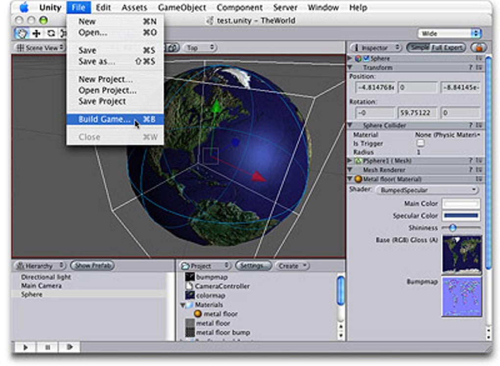Collapse the Materials folder in Project
Screen dimensions: 500x366
click(182, 305)
